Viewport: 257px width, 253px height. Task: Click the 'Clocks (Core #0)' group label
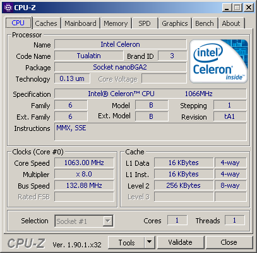tap(38, 152)
